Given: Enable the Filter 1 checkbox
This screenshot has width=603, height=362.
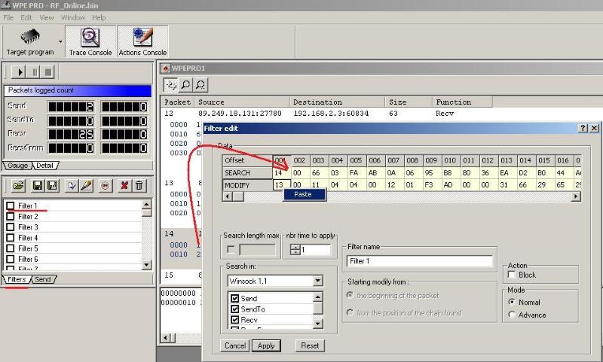Looking at the screenshot, I should coord(10,205).
